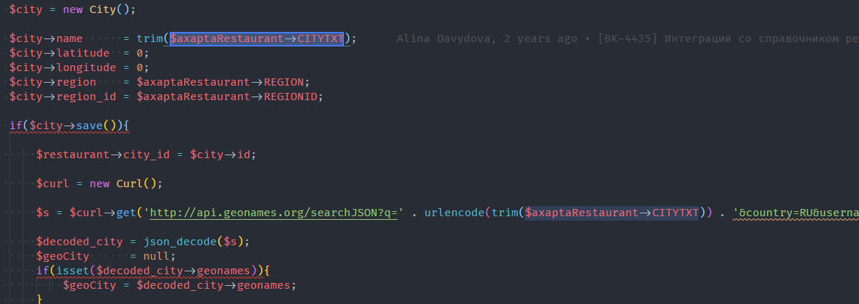Open the api.geonames.org URL link
Viewport: 859px width, 304px height.
point(274,213)
